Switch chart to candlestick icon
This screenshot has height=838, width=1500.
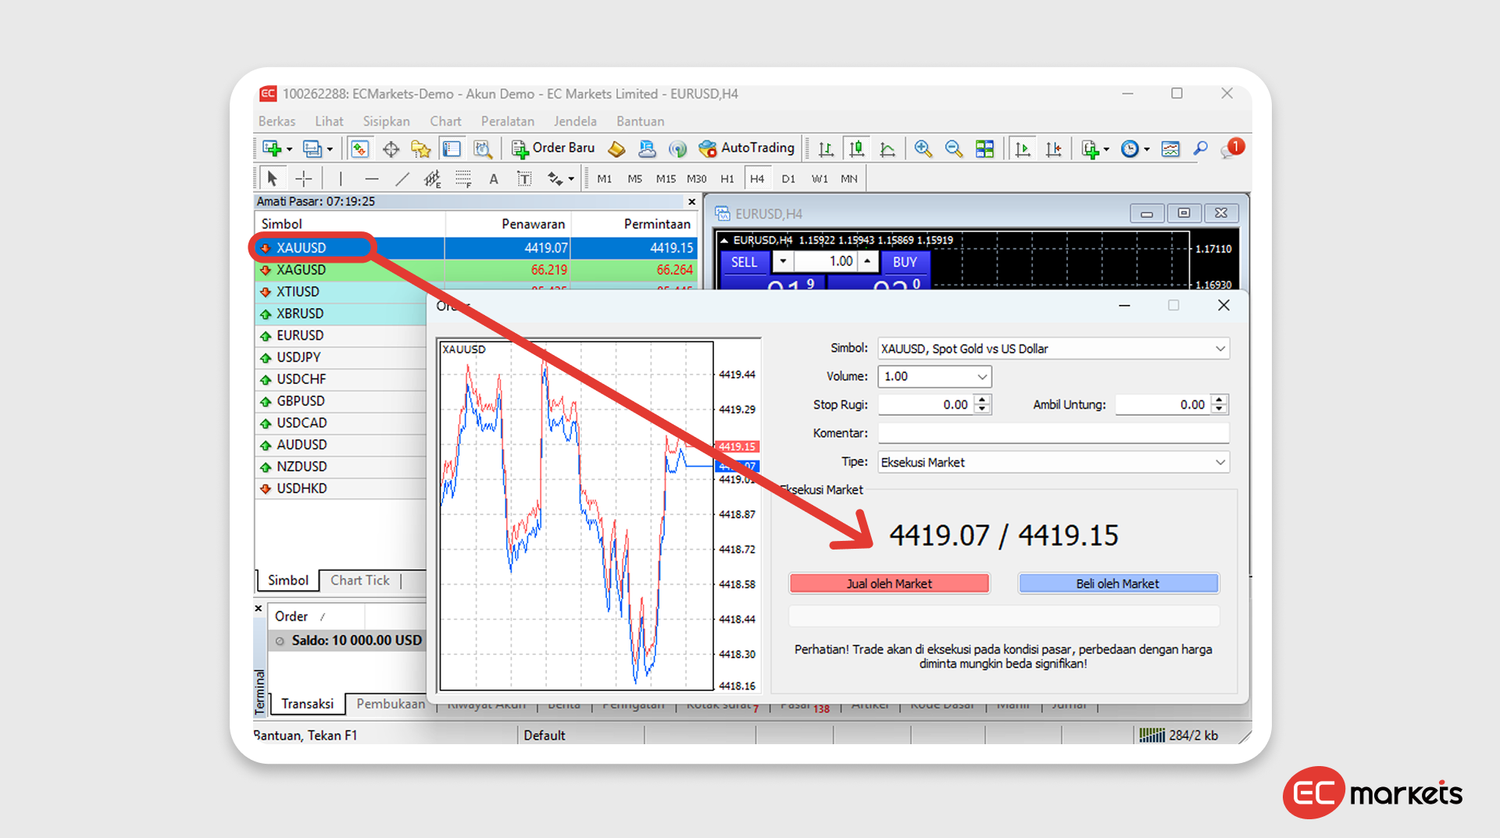pyautogui.click(x=857, y=149)
